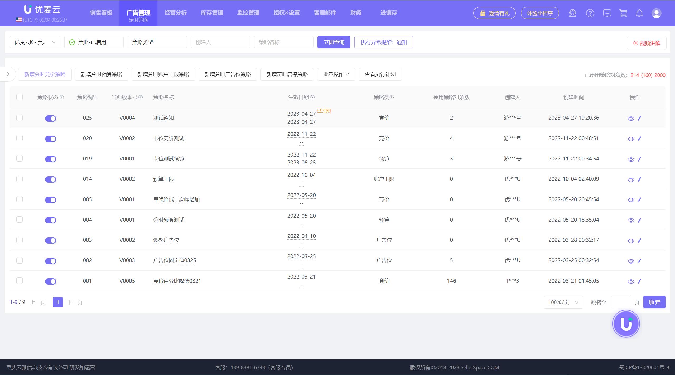This screenshot has height=375, width=675.
Task: Open the notifications bell icon
Action: [639, 13]
